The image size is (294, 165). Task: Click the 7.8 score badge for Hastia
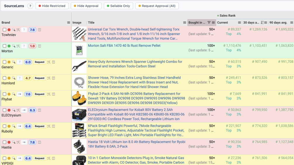tap(32, 142)
